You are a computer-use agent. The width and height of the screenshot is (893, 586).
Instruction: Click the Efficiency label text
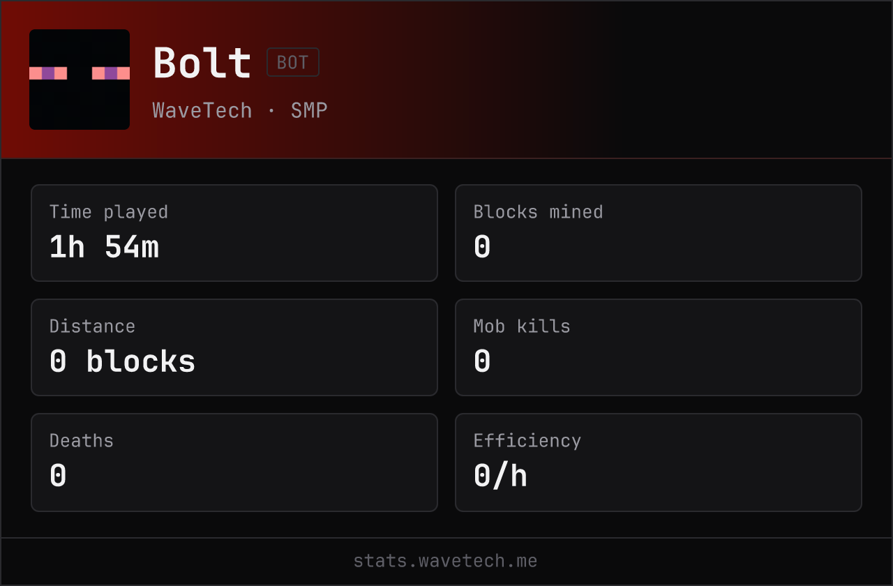(x=527, y=441)
